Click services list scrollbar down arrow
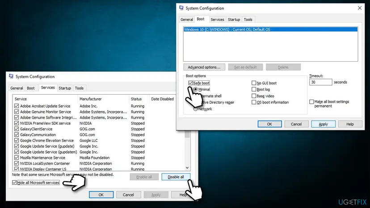 (x=187, y=168)
